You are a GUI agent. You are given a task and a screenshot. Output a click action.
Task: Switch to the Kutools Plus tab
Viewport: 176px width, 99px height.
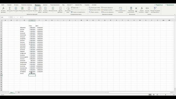point(78,5)
